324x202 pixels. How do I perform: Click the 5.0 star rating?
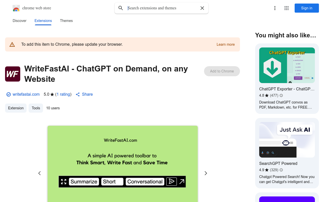[x=49, y=94]
